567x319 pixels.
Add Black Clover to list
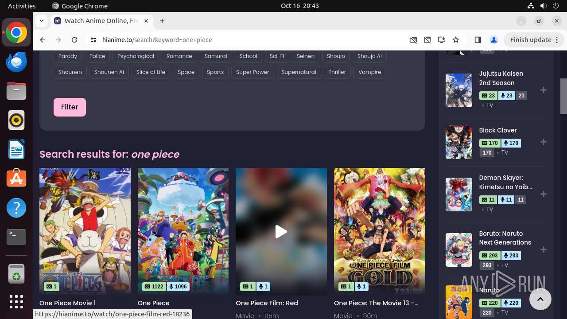(x=544, y=142)
